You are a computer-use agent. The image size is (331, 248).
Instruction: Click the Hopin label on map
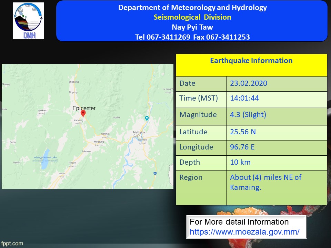[x=62, y=174]
